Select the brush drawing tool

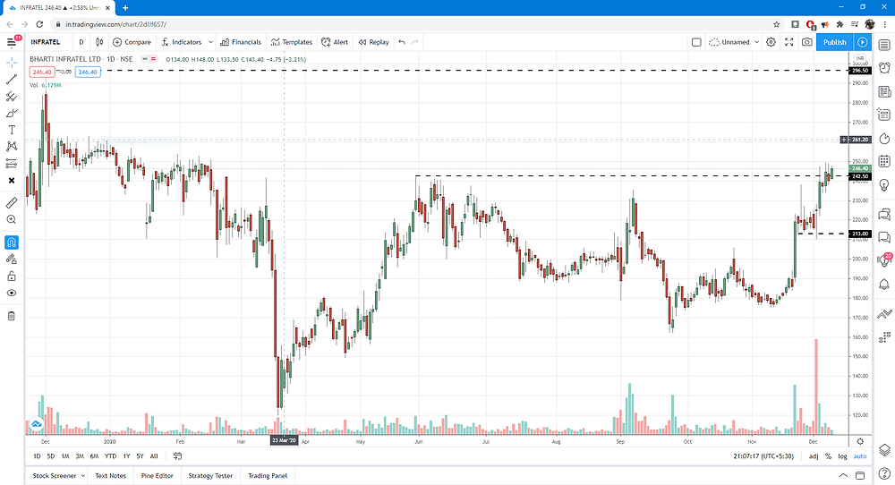pyautogui.click(x=12, y=113)
